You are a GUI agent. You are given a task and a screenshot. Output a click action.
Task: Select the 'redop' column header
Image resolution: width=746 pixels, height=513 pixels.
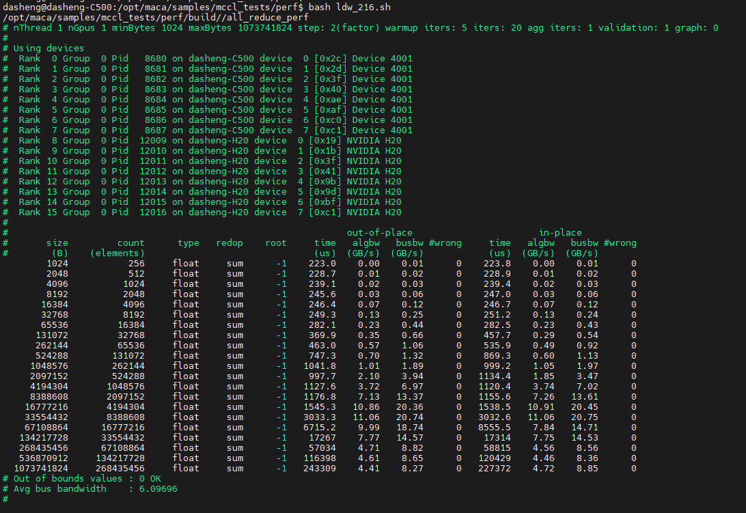point(230,243)
